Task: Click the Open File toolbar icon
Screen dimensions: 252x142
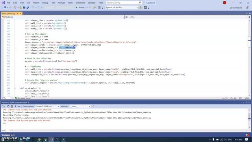Action: [20, 7]
